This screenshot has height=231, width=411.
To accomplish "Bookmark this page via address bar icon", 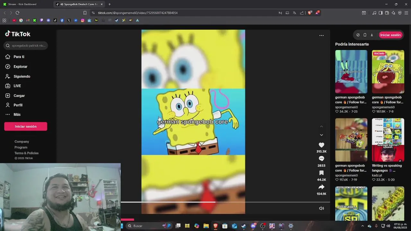I will [85, 13].
